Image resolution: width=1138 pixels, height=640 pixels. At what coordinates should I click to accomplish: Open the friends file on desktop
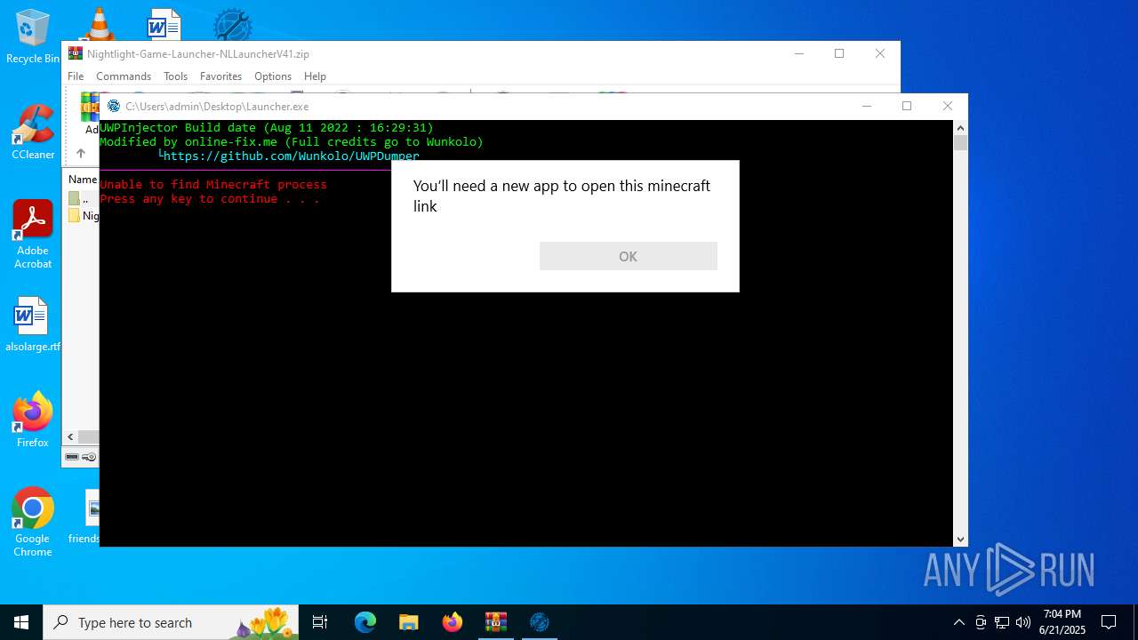click(84, 517)
